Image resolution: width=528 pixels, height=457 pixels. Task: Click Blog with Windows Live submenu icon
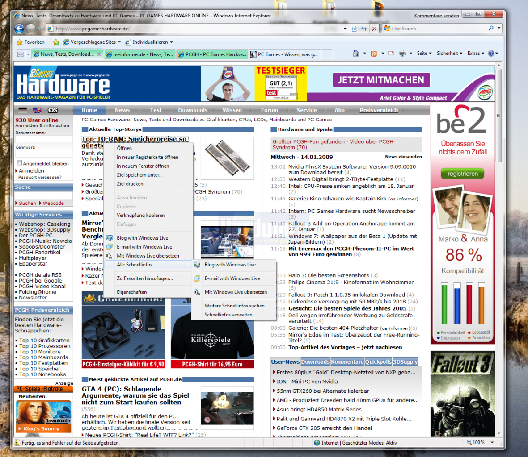(197, 265)
